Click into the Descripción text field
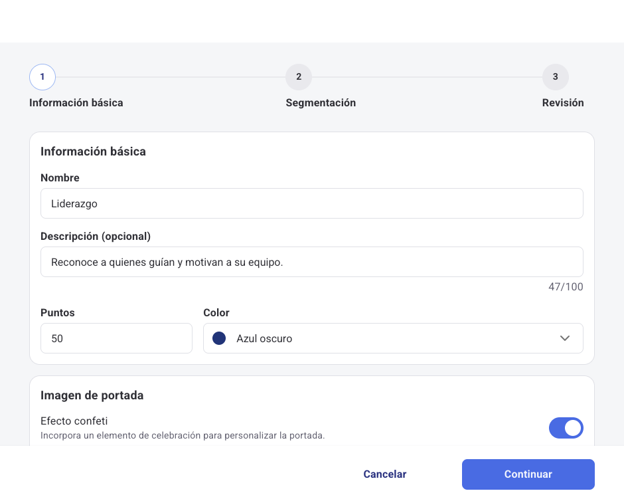The image size is (624, 503). 311,262
